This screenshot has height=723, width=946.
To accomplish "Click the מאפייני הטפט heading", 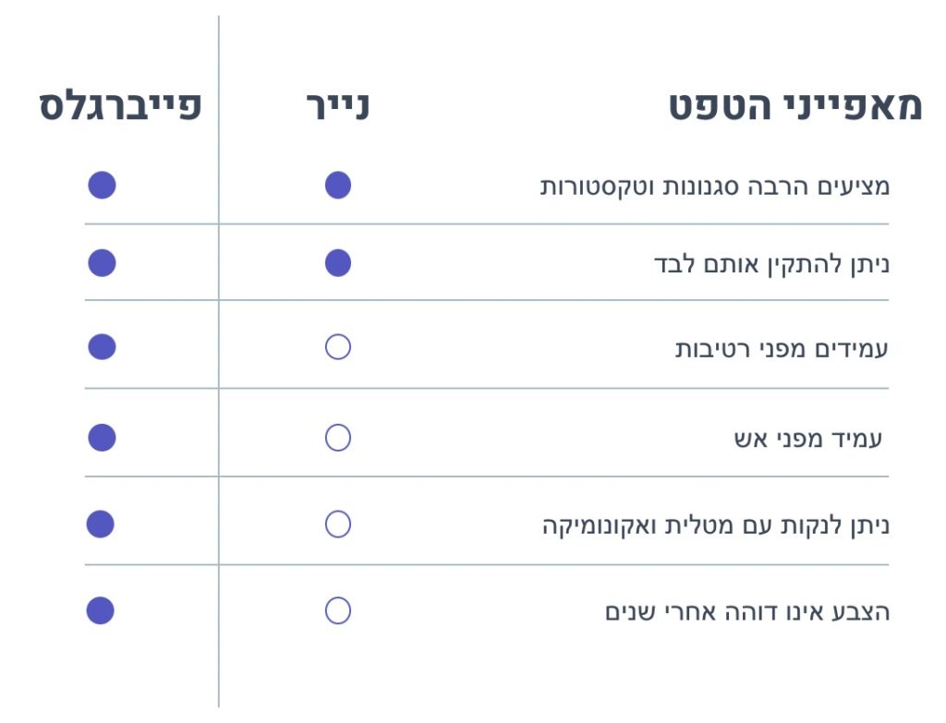I will tap(795, 107).
